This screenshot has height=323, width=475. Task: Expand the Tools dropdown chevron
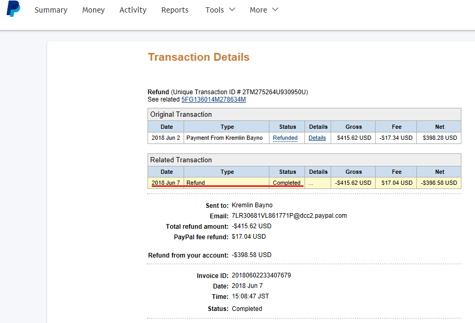pyautogui.click(x=232, y=9)
